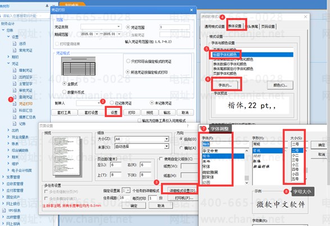Click the 选项 document icon in sidebar
Viewport: 330px width, 226px height.
click(x=14, y=43)
